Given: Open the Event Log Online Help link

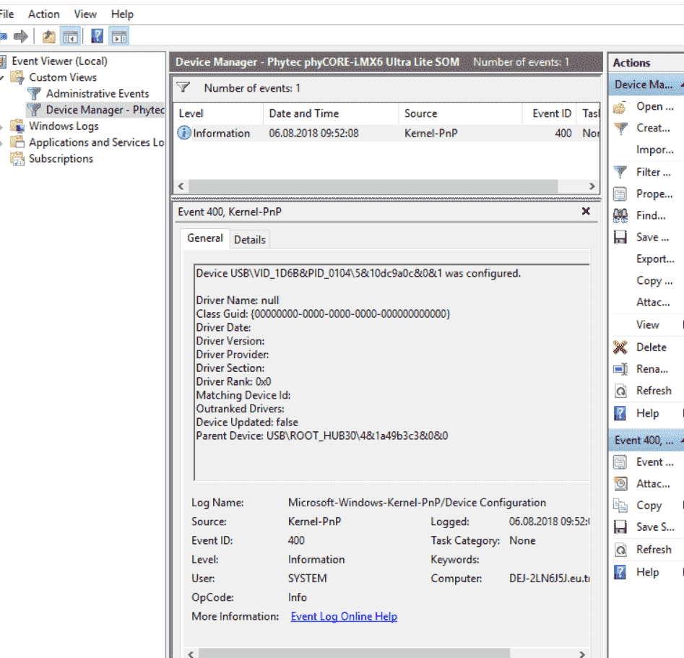Looking at the screenshot, I should coord(344,616).
